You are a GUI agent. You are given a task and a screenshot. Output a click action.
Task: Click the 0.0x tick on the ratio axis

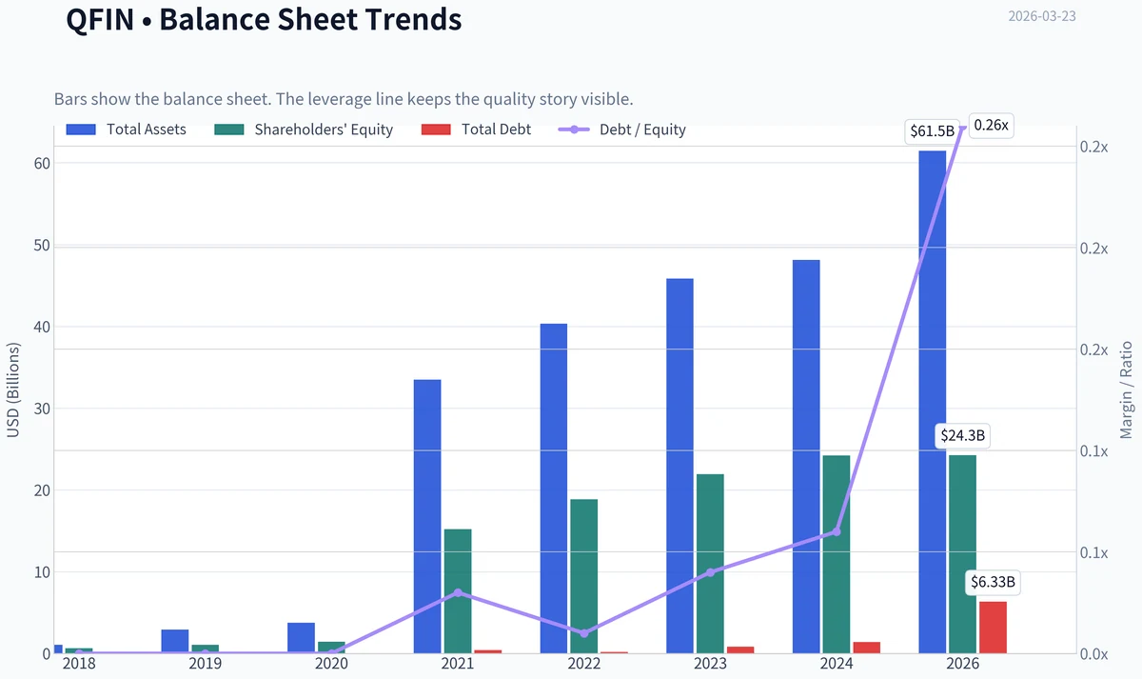point(1094,654)
